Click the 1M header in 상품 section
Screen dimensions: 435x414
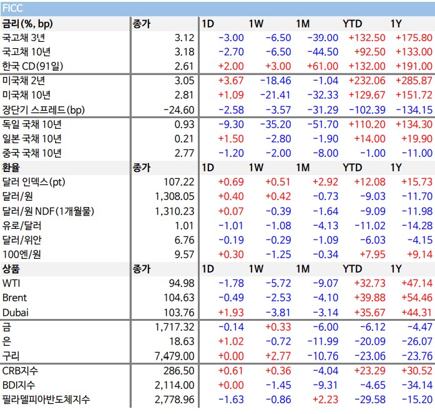303,269
